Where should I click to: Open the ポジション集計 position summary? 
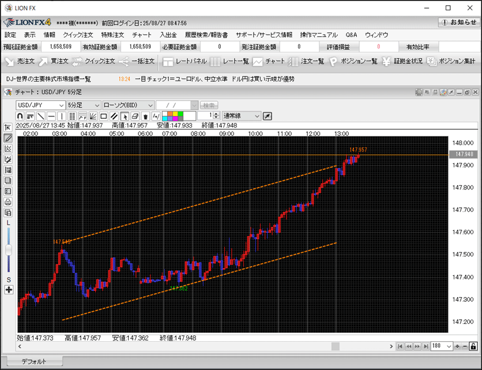click(451, 61)
